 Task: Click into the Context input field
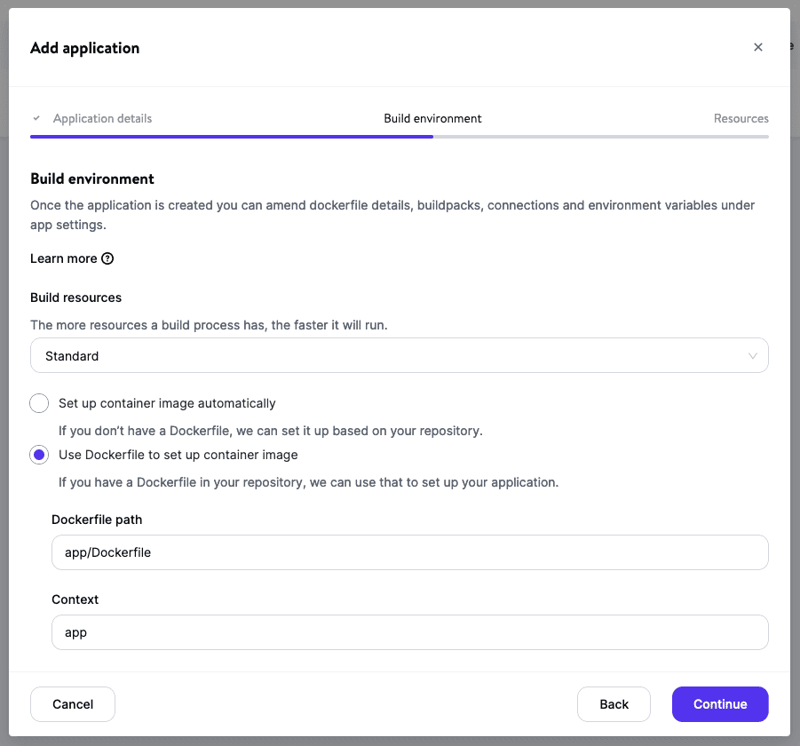tap(409, 632)
